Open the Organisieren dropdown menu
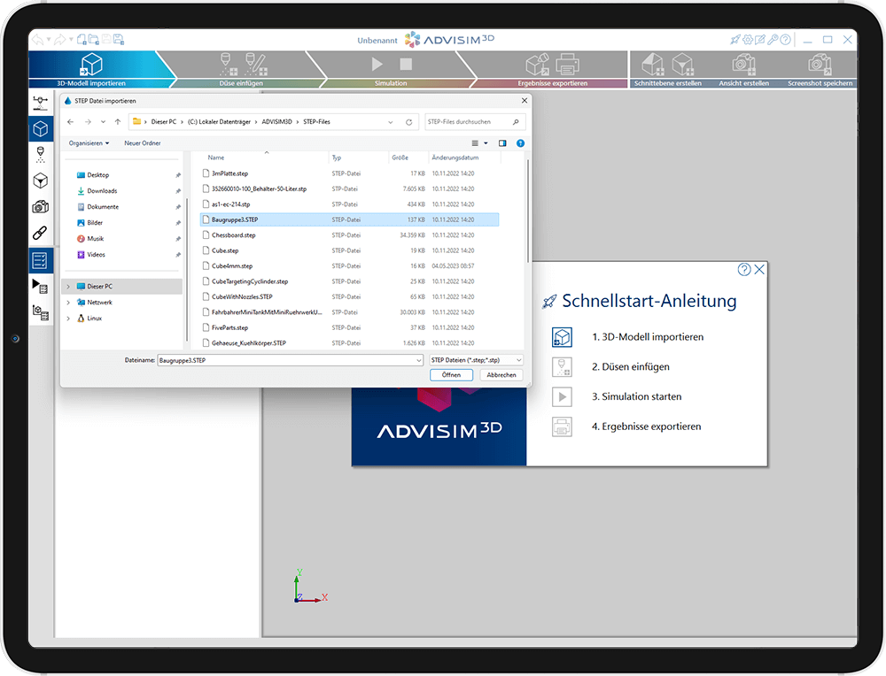The width and height of the screenshot is (886, 676). coord(89,143)
